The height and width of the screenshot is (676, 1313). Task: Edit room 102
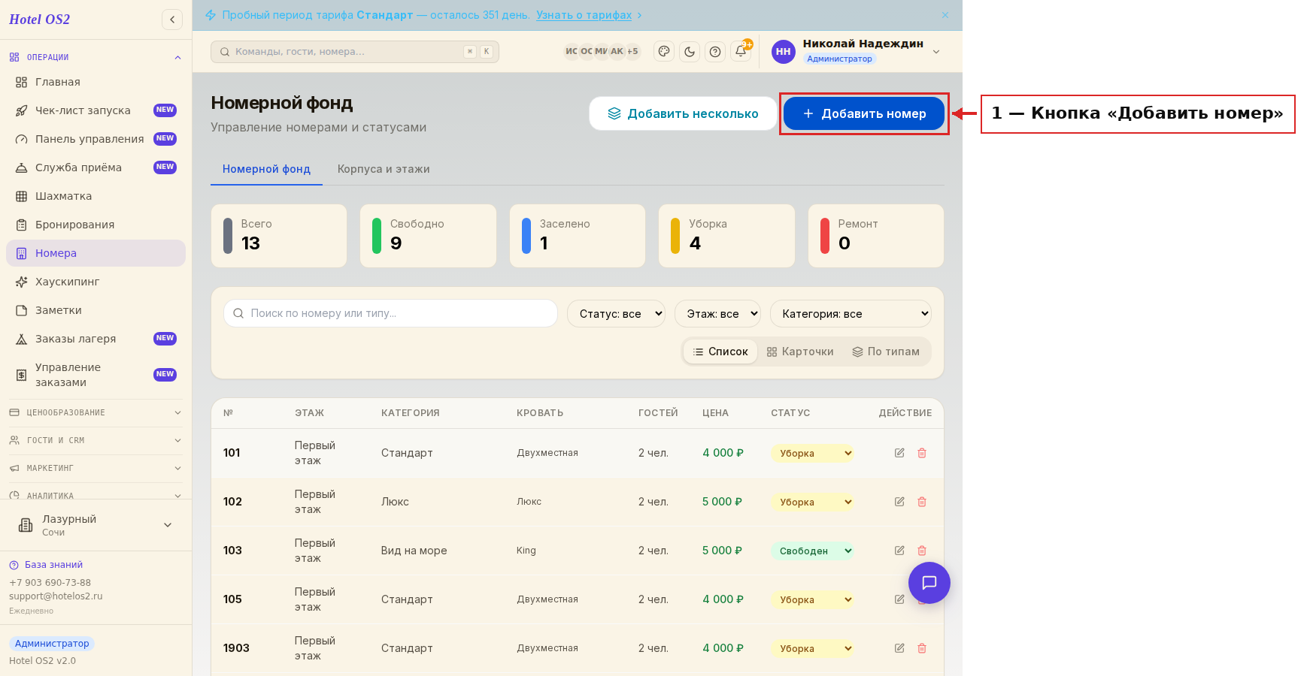click(899, 502)
